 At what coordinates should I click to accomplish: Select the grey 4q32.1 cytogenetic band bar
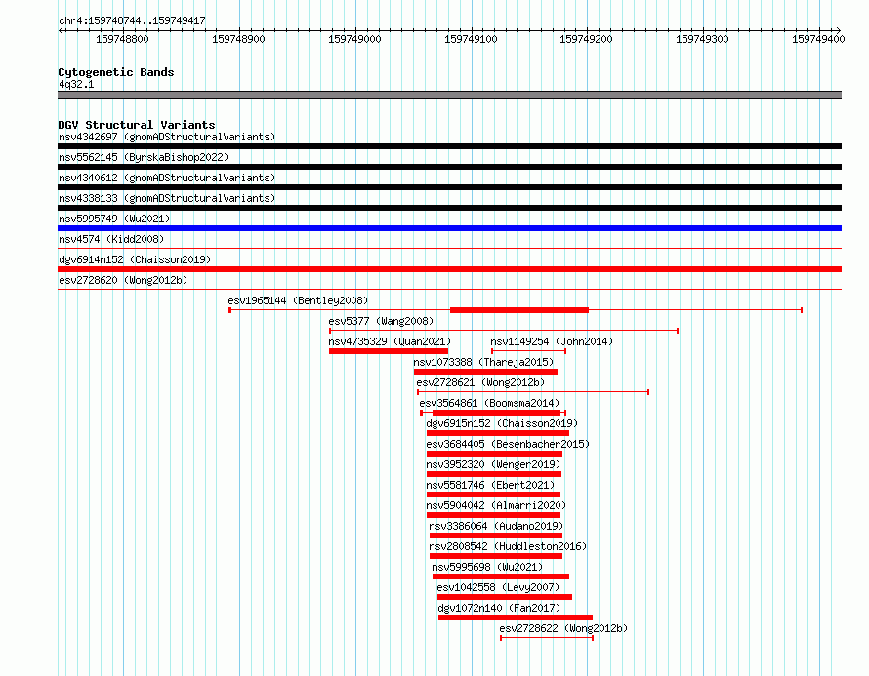(449, 95)
